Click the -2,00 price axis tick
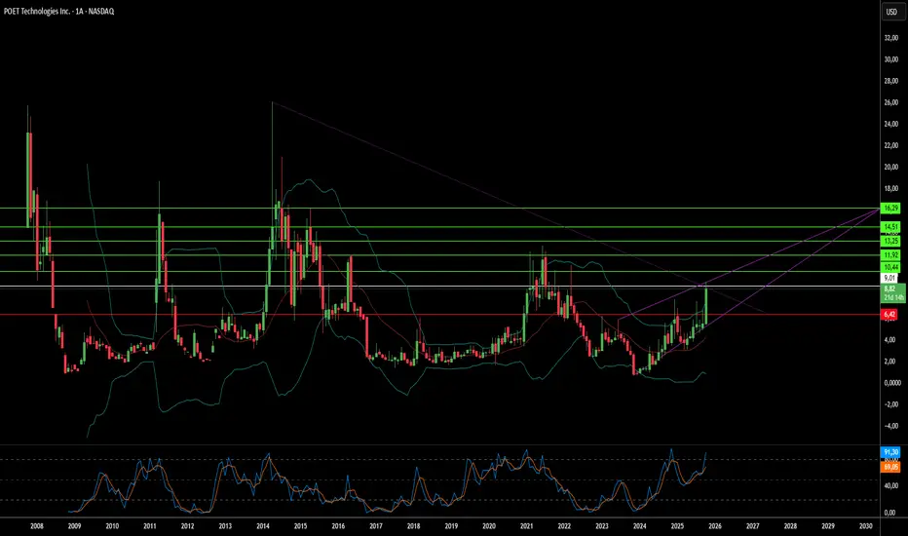908x536 pixels. [x=891, y=404]
